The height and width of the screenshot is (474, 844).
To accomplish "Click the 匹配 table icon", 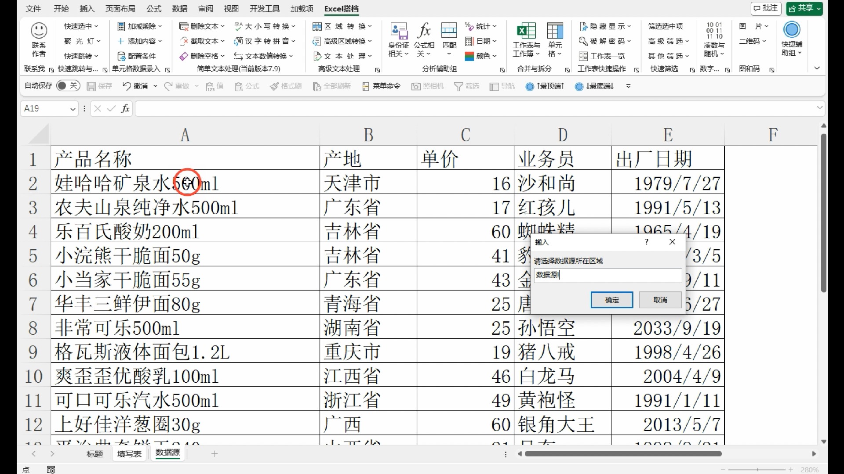I will click(x=449, y=31).
